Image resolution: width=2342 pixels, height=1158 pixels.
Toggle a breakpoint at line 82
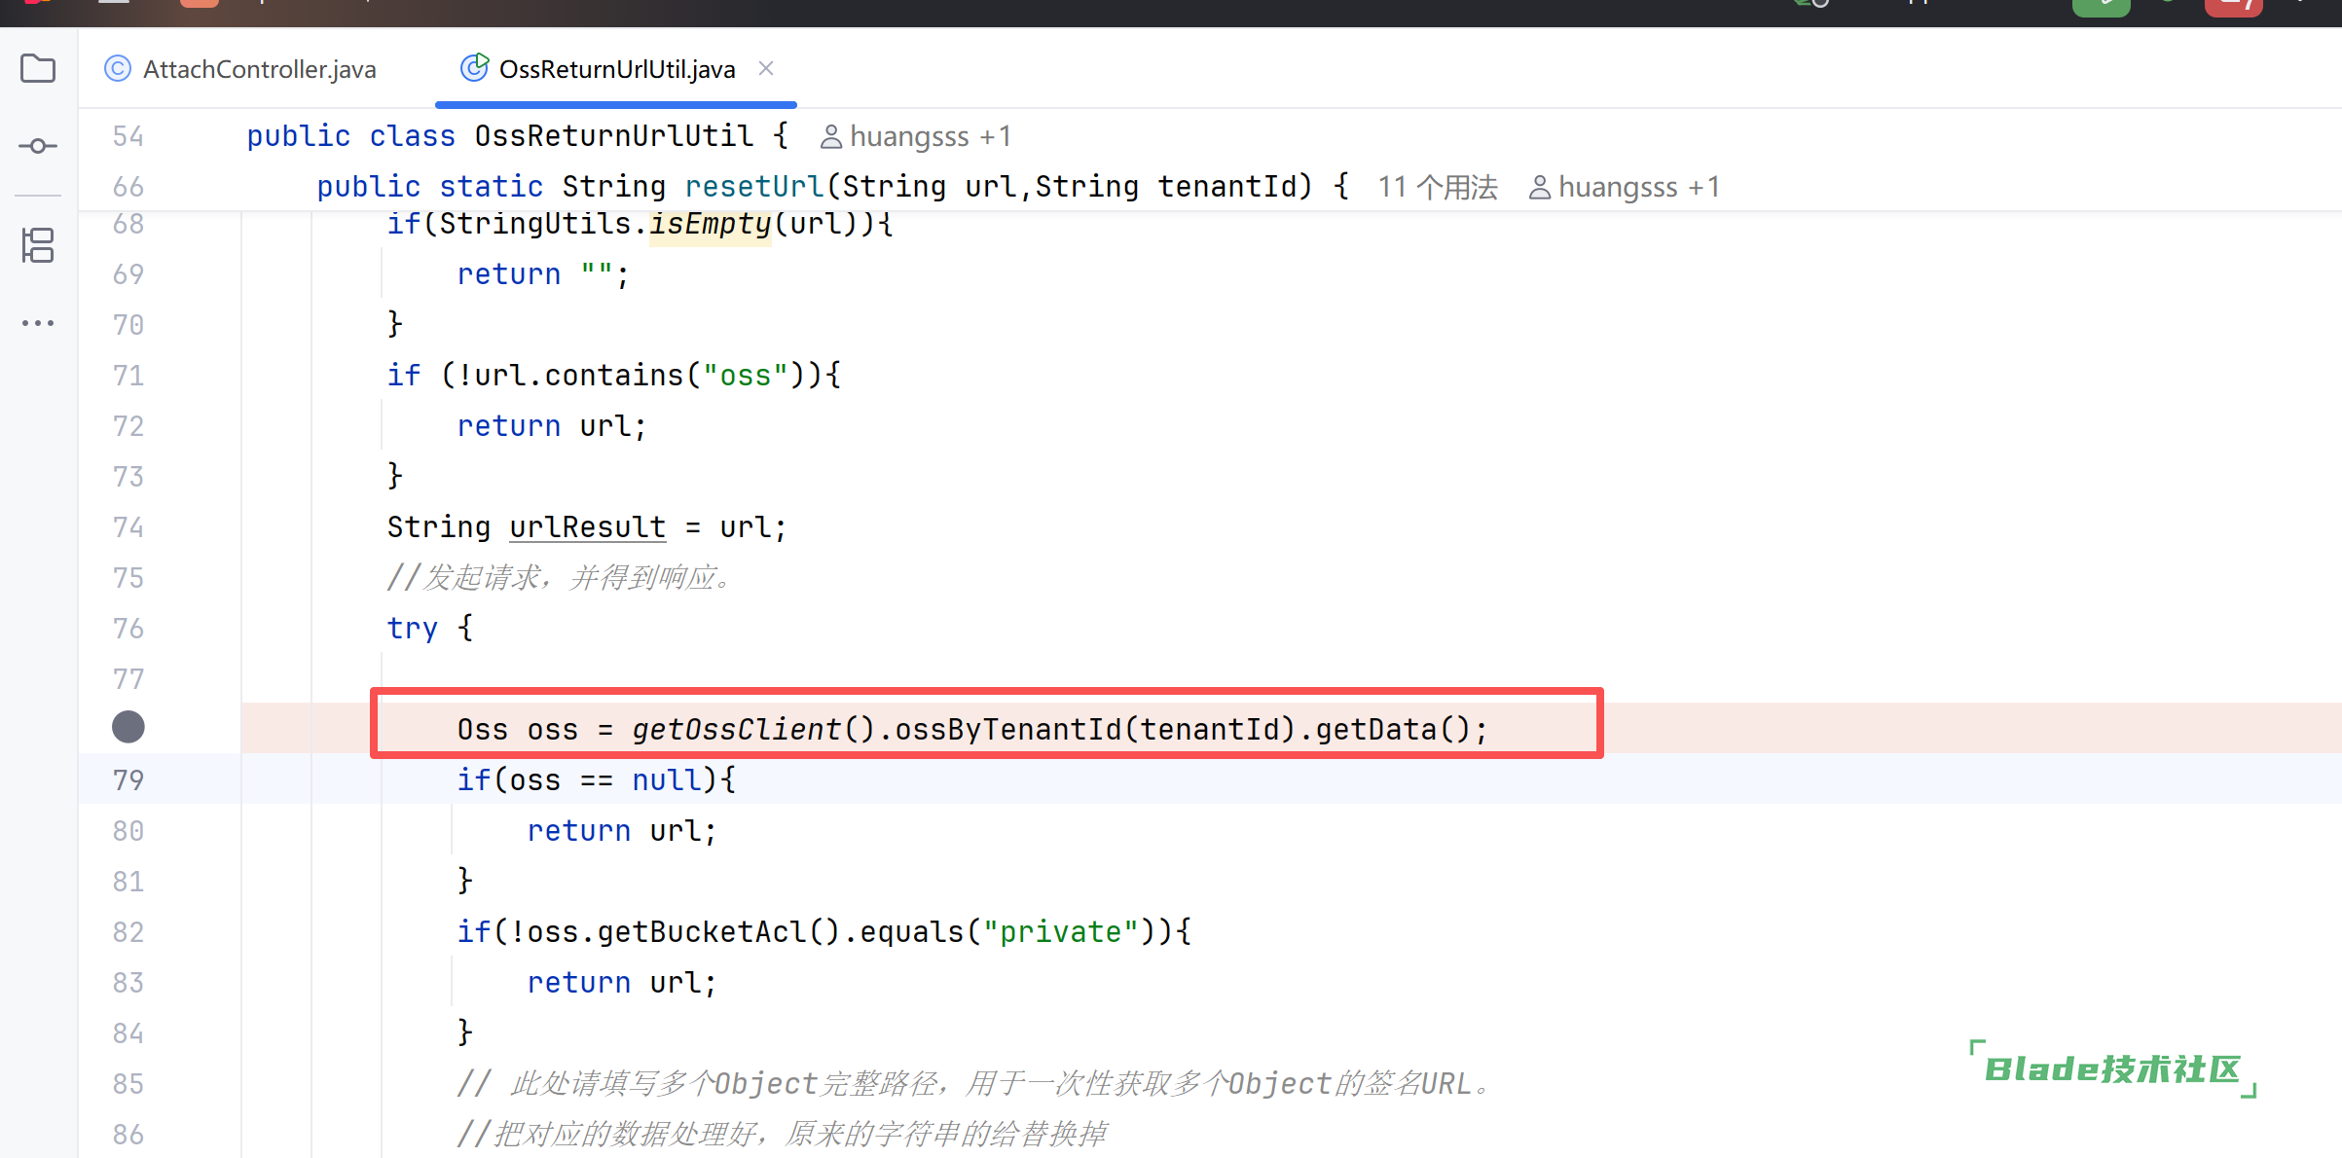(x=128, y=931)
